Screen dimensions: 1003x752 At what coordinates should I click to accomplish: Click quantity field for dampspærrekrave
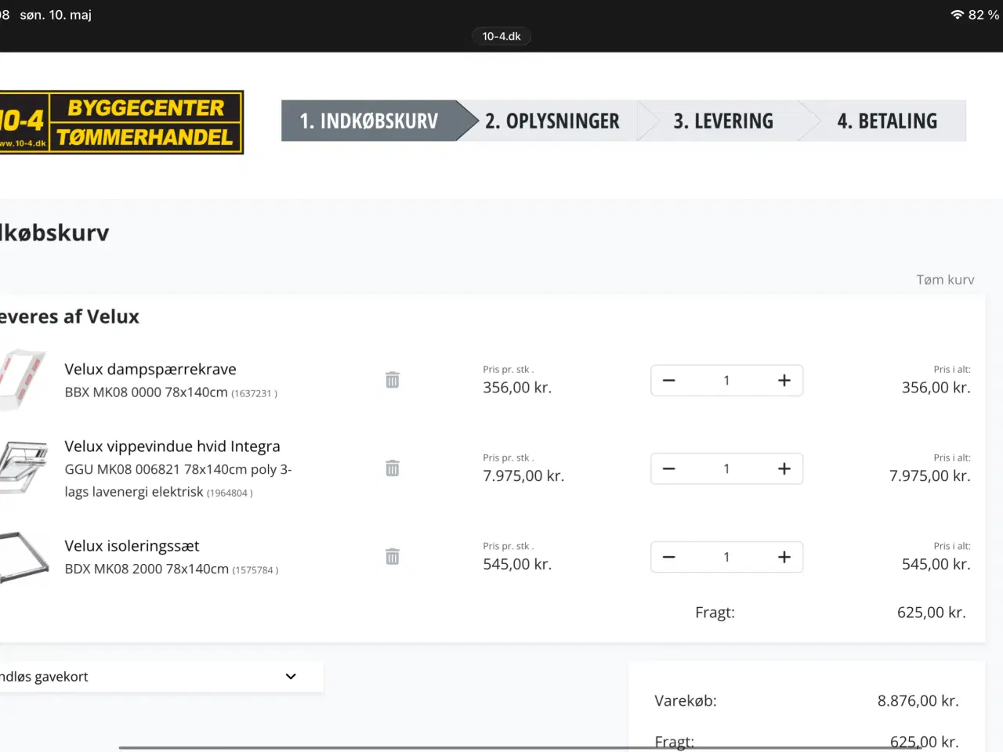click(x=726, y=381)
